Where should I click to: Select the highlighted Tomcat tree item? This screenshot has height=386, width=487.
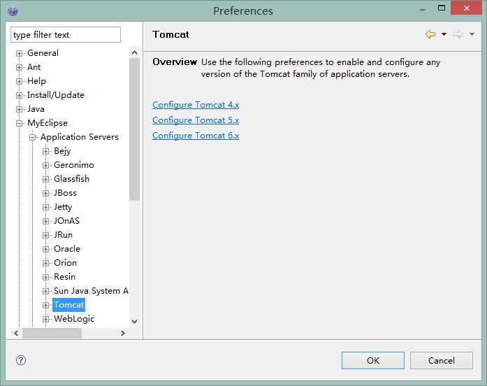coord(68,305)
